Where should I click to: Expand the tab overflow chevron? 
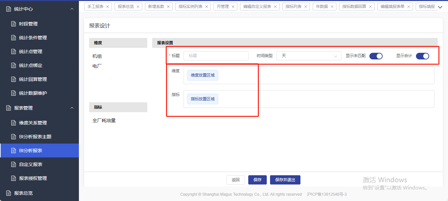click(440, 7)
